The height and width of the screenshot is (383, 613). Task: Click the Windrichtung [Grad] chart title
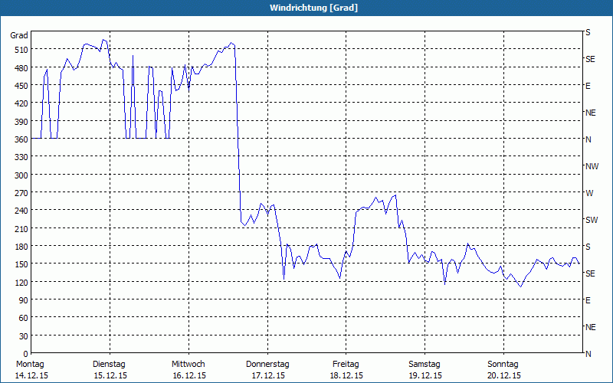[x=313, y=8]
